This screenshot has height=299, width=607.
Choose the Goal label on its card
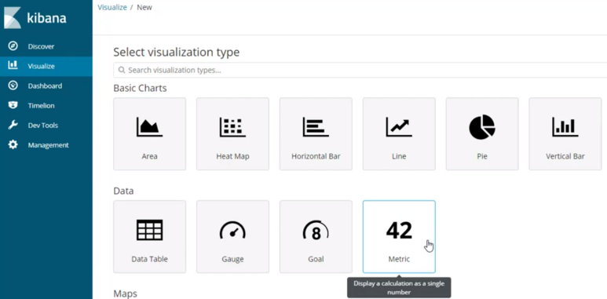[316, 259]
